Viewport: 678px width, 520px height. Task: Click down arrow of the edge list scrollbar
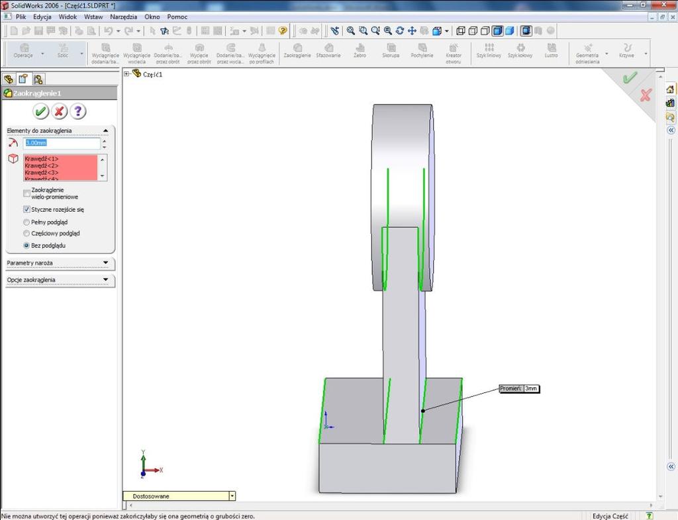[x=103, y=176]
